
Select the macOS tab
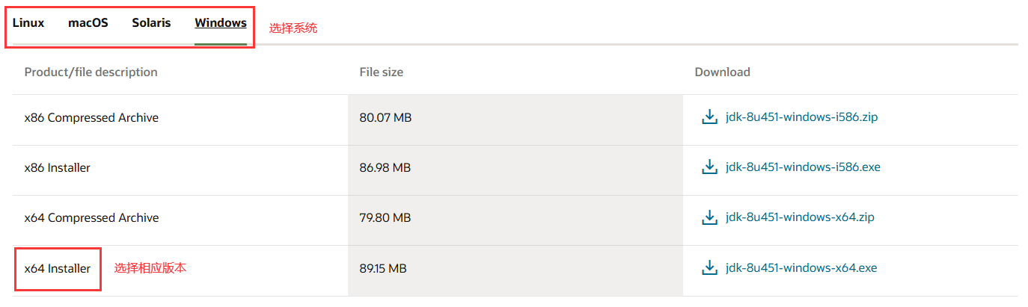88,23
